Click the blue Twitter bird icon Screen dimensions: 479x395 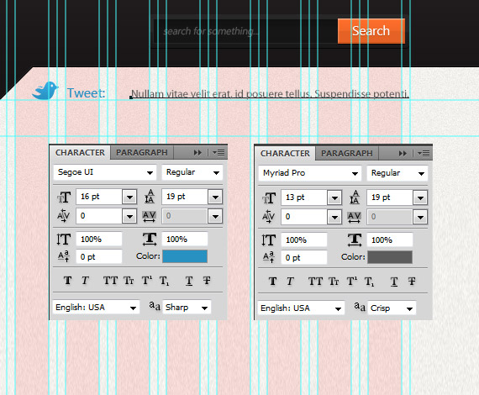pyautogui.click(x=45, y=91)
